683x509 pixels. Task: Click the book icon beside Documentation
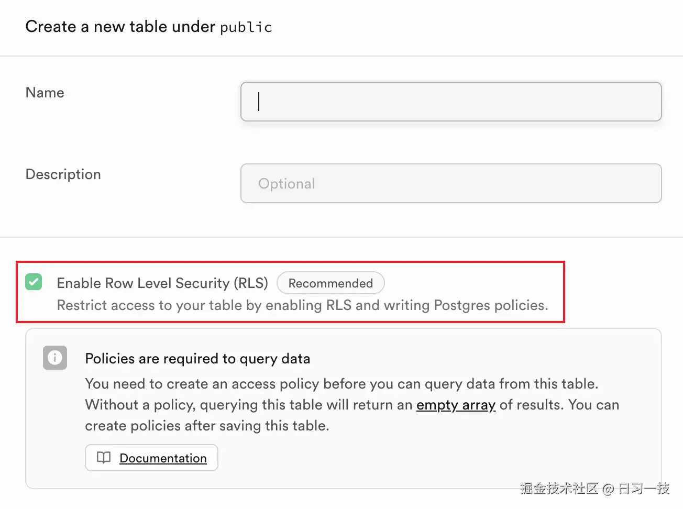(104, 458)
